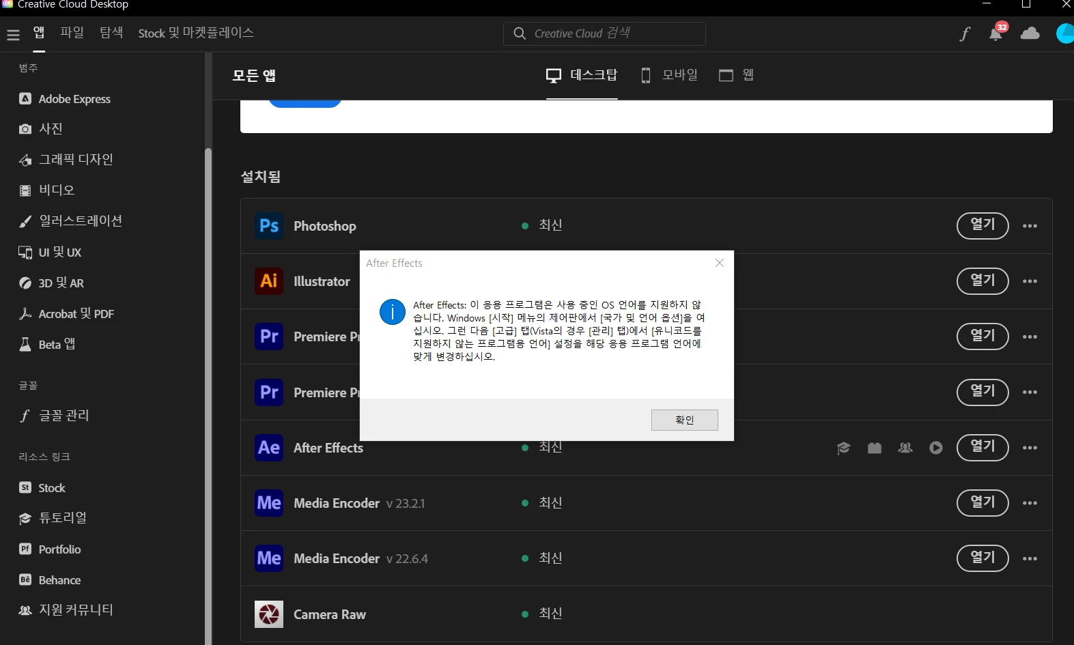
Task: Select 그래픽 디자인 category
Action: point(66,160)
